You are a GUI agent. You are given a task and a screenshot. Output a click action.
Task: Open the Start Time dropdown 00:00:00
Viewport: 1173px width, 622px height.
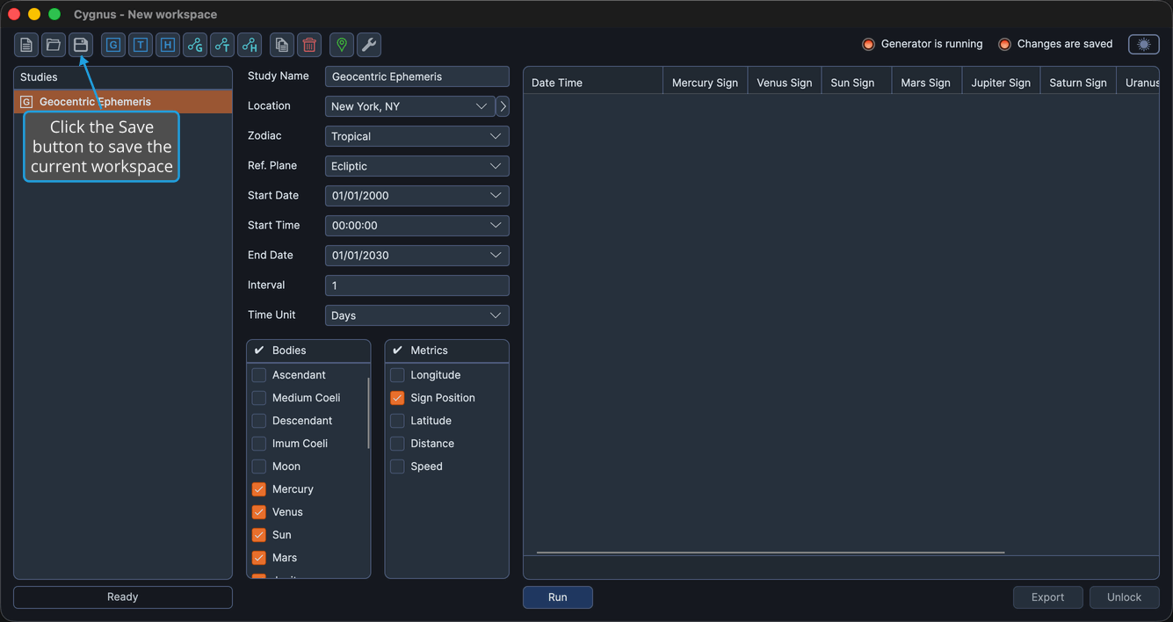(417, 226)
